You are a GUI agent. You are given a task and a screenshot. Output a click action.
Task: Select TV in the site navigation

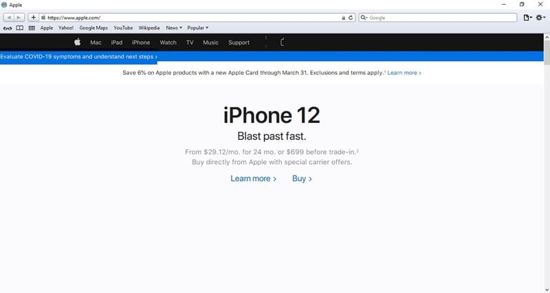(x=190, y=43)
